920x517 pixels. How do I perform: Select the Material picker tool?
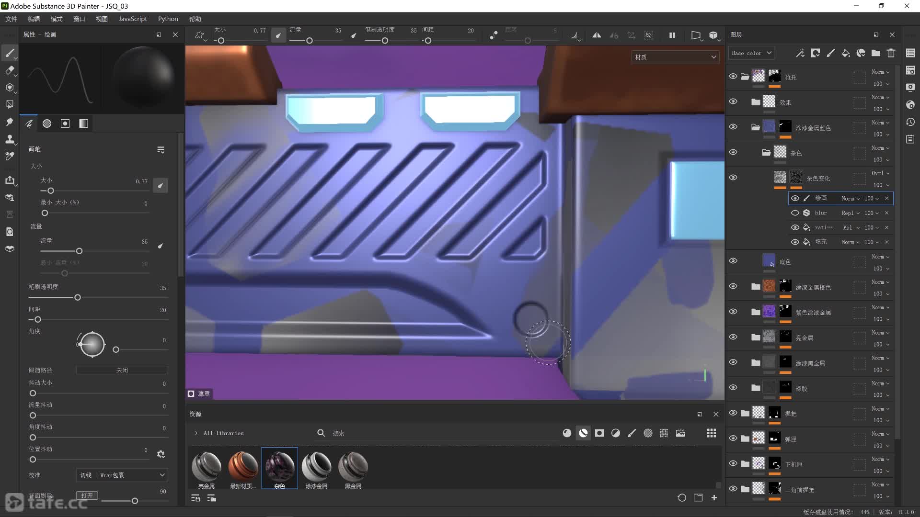point(10,156)
